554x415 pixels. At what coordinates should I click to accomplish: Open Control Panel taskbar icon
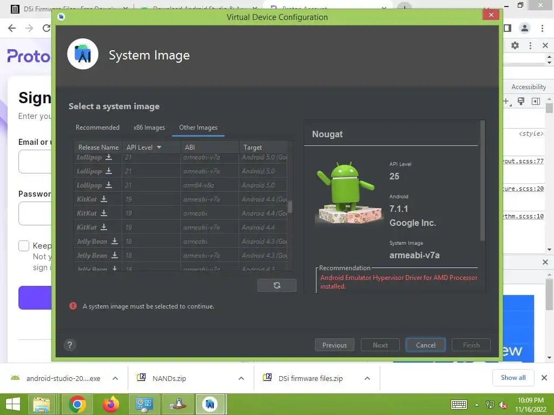click(144, 404)
